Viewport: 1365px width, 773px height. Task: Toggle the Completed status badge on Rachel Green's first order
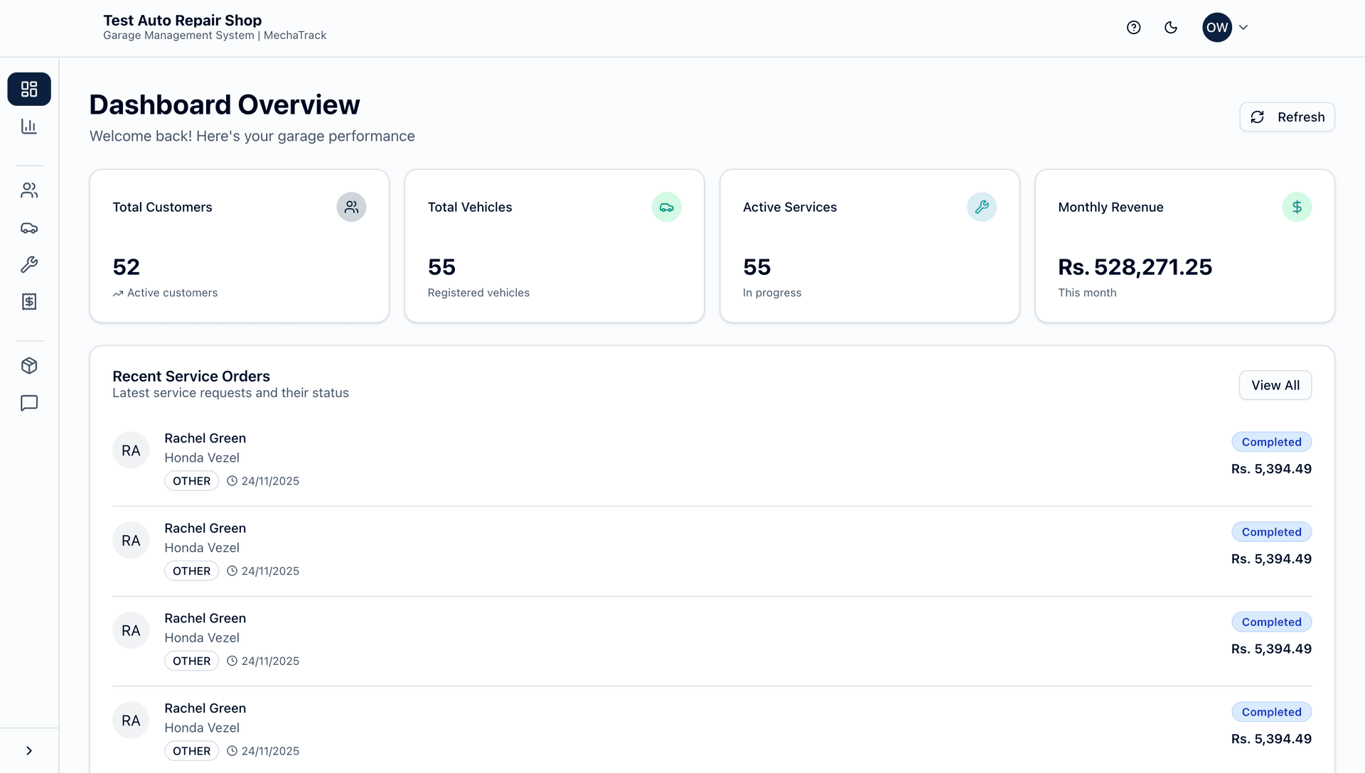pos(1272,441)
